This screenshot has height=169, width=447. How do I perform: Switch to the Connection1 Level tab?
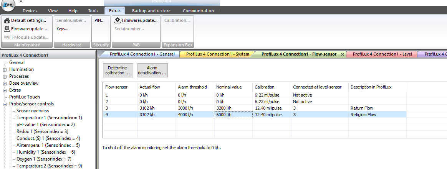click(x=382, y=54)
